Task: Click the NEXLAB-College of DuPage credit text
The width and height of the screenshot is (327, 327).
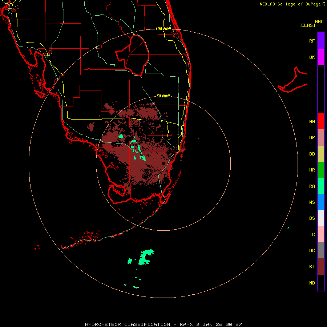Action: (290, 4)
